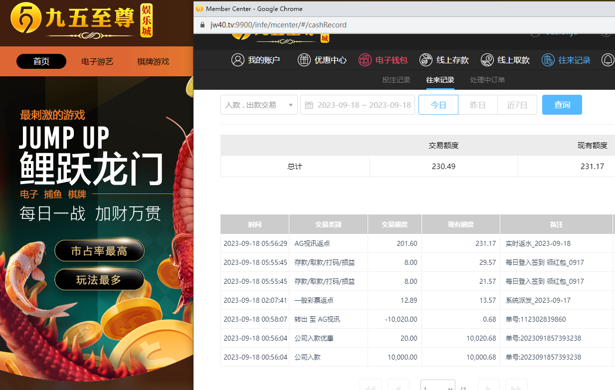Open 棋牌游戏 on background site menu
Image resolution: width=615 pixels, height=390 pixels.
coord(153,61)
